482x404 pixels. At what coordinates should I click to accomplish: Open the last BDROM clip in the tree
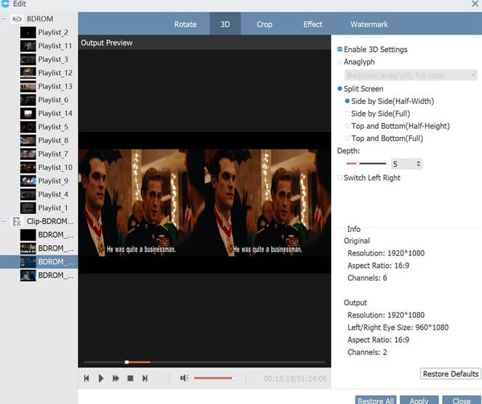pos(47,275)
